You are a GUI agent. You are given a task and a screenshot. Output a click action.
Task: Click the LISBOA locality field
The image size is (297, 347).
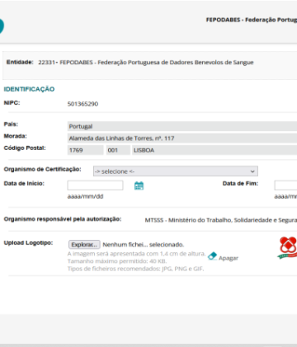click(x=214, y=150)
